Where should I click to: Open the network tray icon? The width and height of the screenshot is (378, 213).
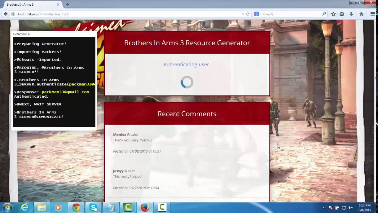coord(344,208)
